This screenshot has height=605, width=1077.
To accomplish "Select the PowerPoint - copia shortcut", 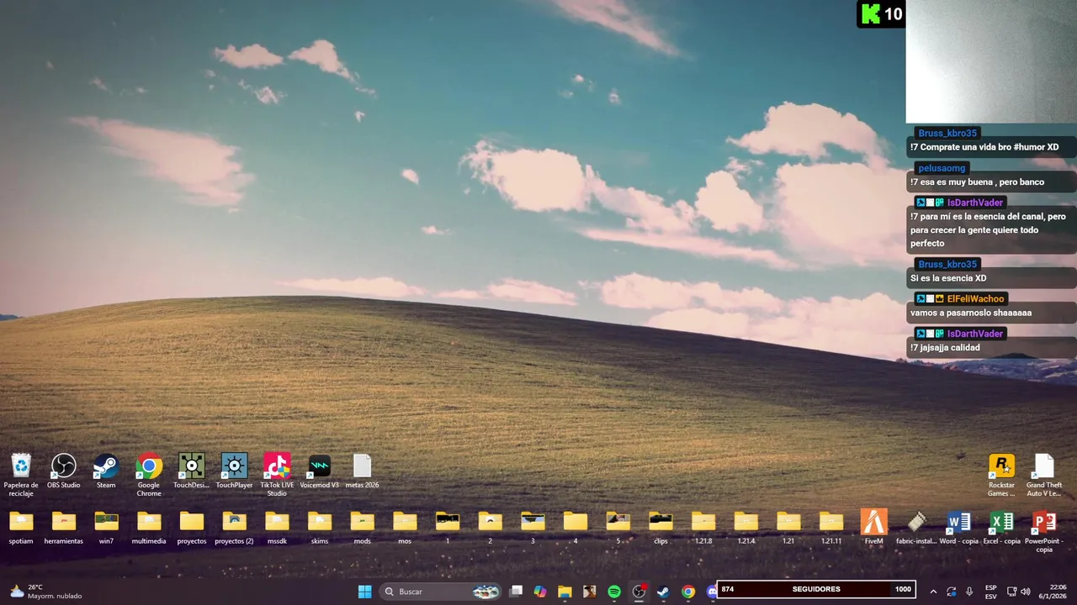I will point(1044,530).
